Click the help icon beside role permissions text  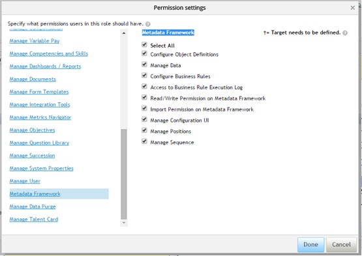click(x=148, y=24)
